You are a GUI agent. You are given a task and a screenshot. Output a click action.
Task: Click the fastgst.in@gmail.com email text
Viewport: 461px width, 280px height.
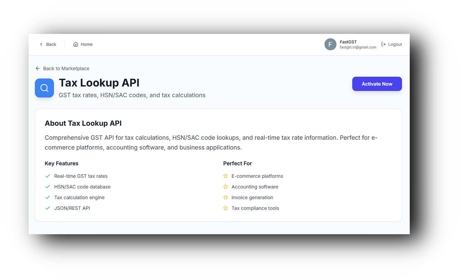click(358, 47)
